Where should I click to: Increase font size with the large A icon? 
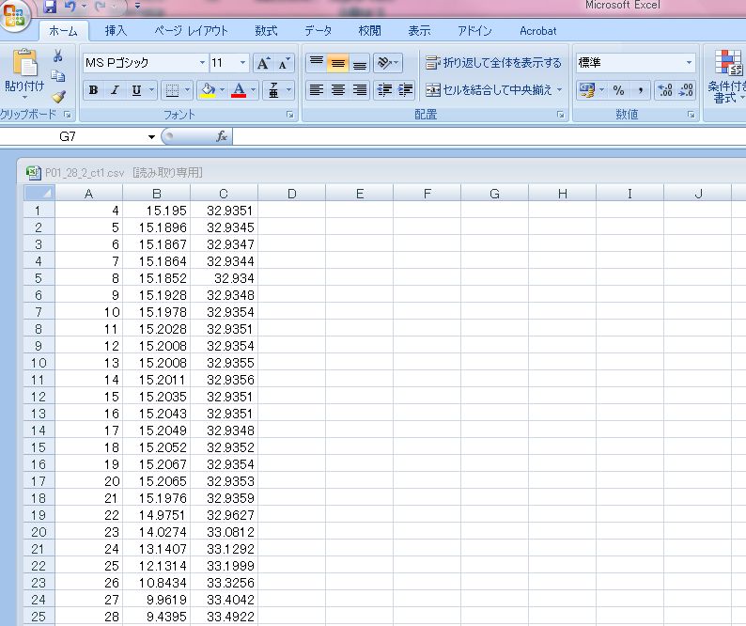pos(264,63)
